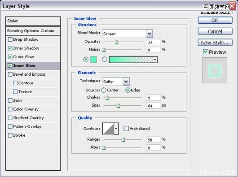Click the Size slider handle
Viewport: 238px width, 177px height.
[x=119, y=106]
